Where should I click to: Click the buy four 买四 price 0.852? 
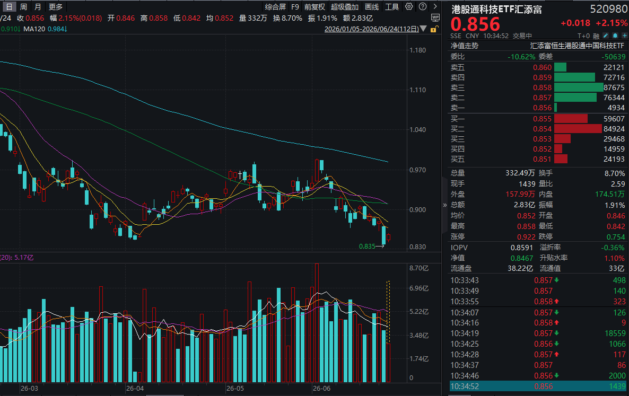pos(543,149)
